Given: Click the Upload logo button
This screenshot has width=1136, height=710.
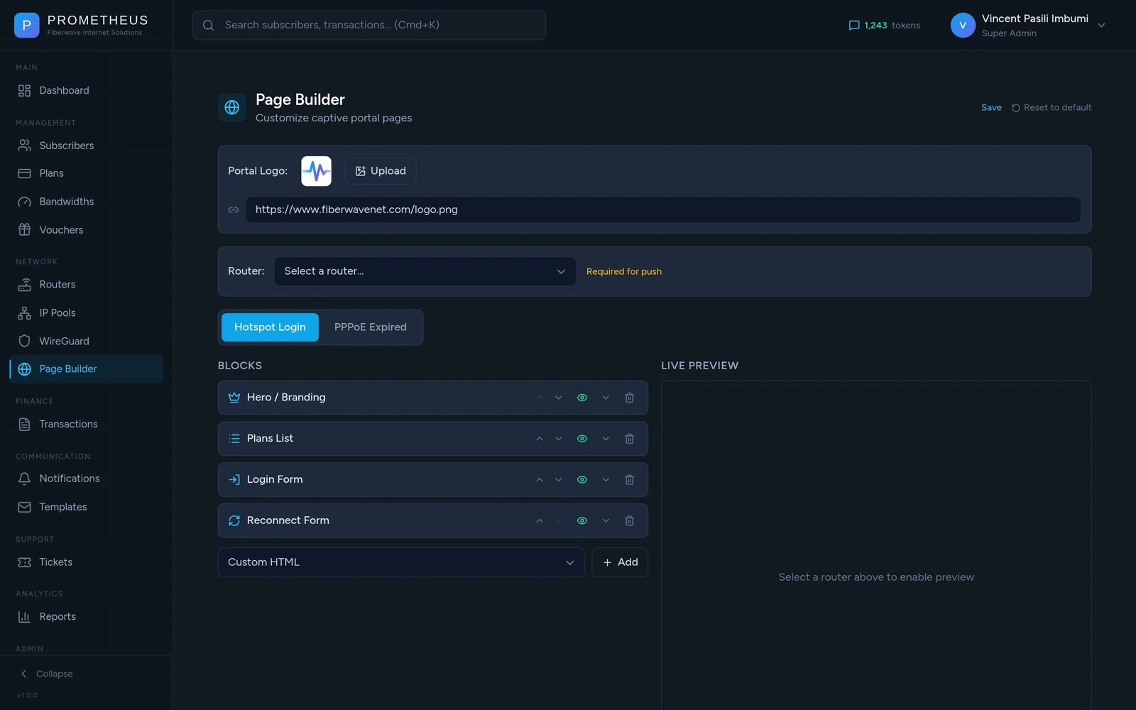Looking at the screenshot, I should coord(381,171).
